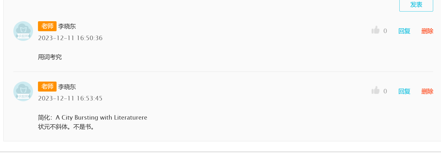
Task: Click the timestamp 2023-12-11 16:50:36
Action: pos(70,38)
